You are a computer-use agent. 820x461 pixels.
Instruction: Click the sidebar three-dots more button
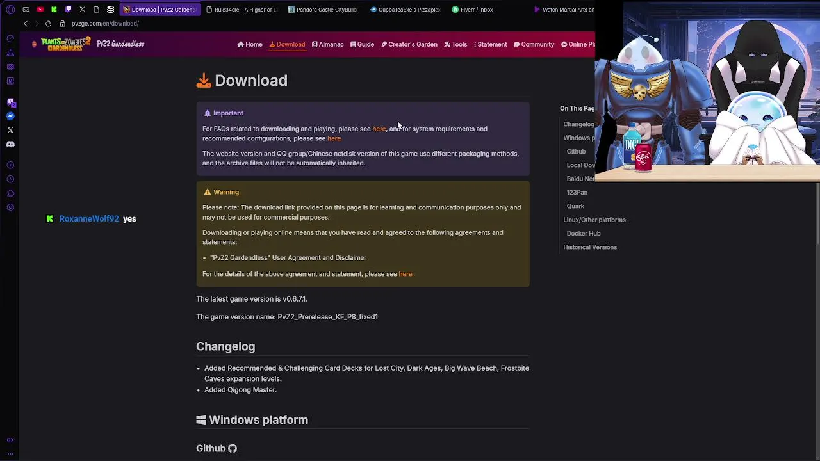(10, 453)
